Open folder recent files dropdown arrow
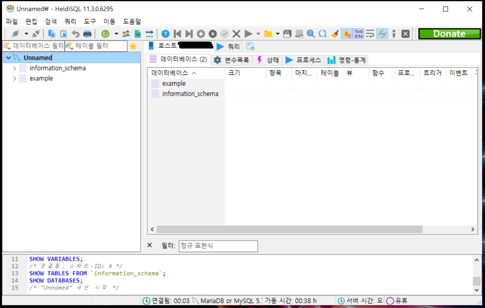Viewport: 485px width, 308px height. (x=278, y=34)
